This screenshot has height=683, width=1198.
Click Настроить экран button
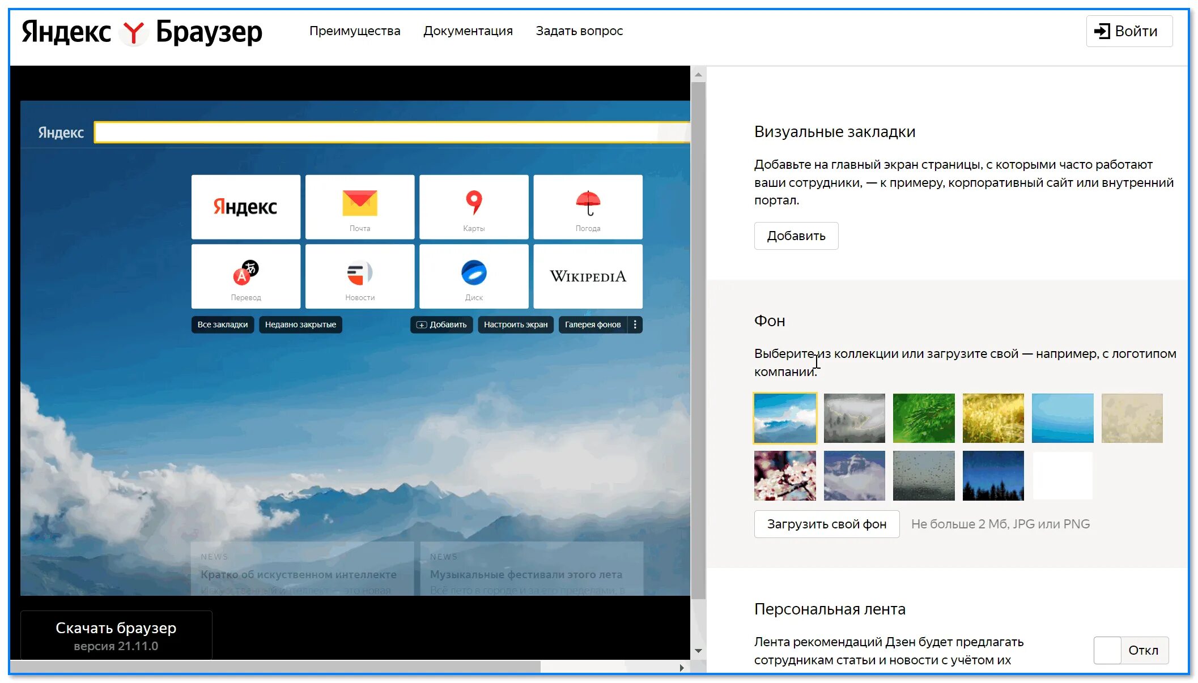tap(516, 325)
